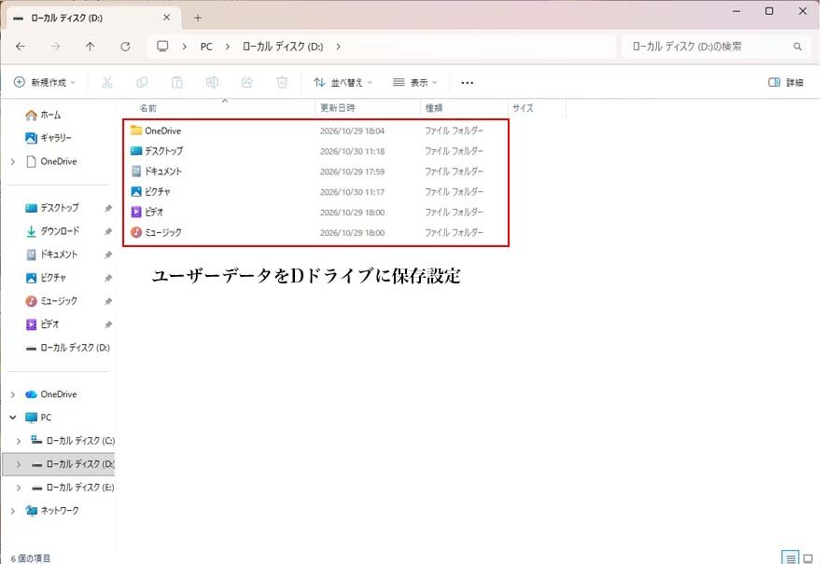Toggle the 詳細 details pane
840x564 pixels.
point(786,82)
